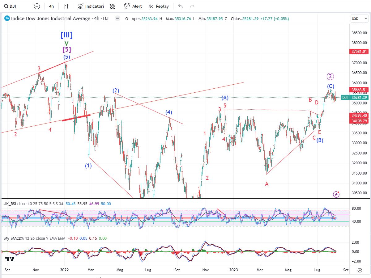Image resolution: width=371 pixels, height=278 pixels.
Task: Select the blue (A) wave label
Action: [225, 98]
